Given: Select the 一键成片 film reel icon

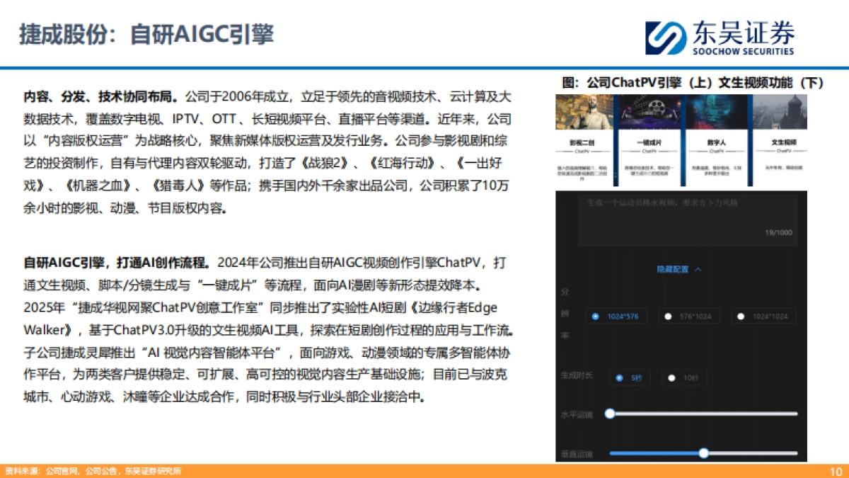Looking at the screenshot, I should [655, 108].
